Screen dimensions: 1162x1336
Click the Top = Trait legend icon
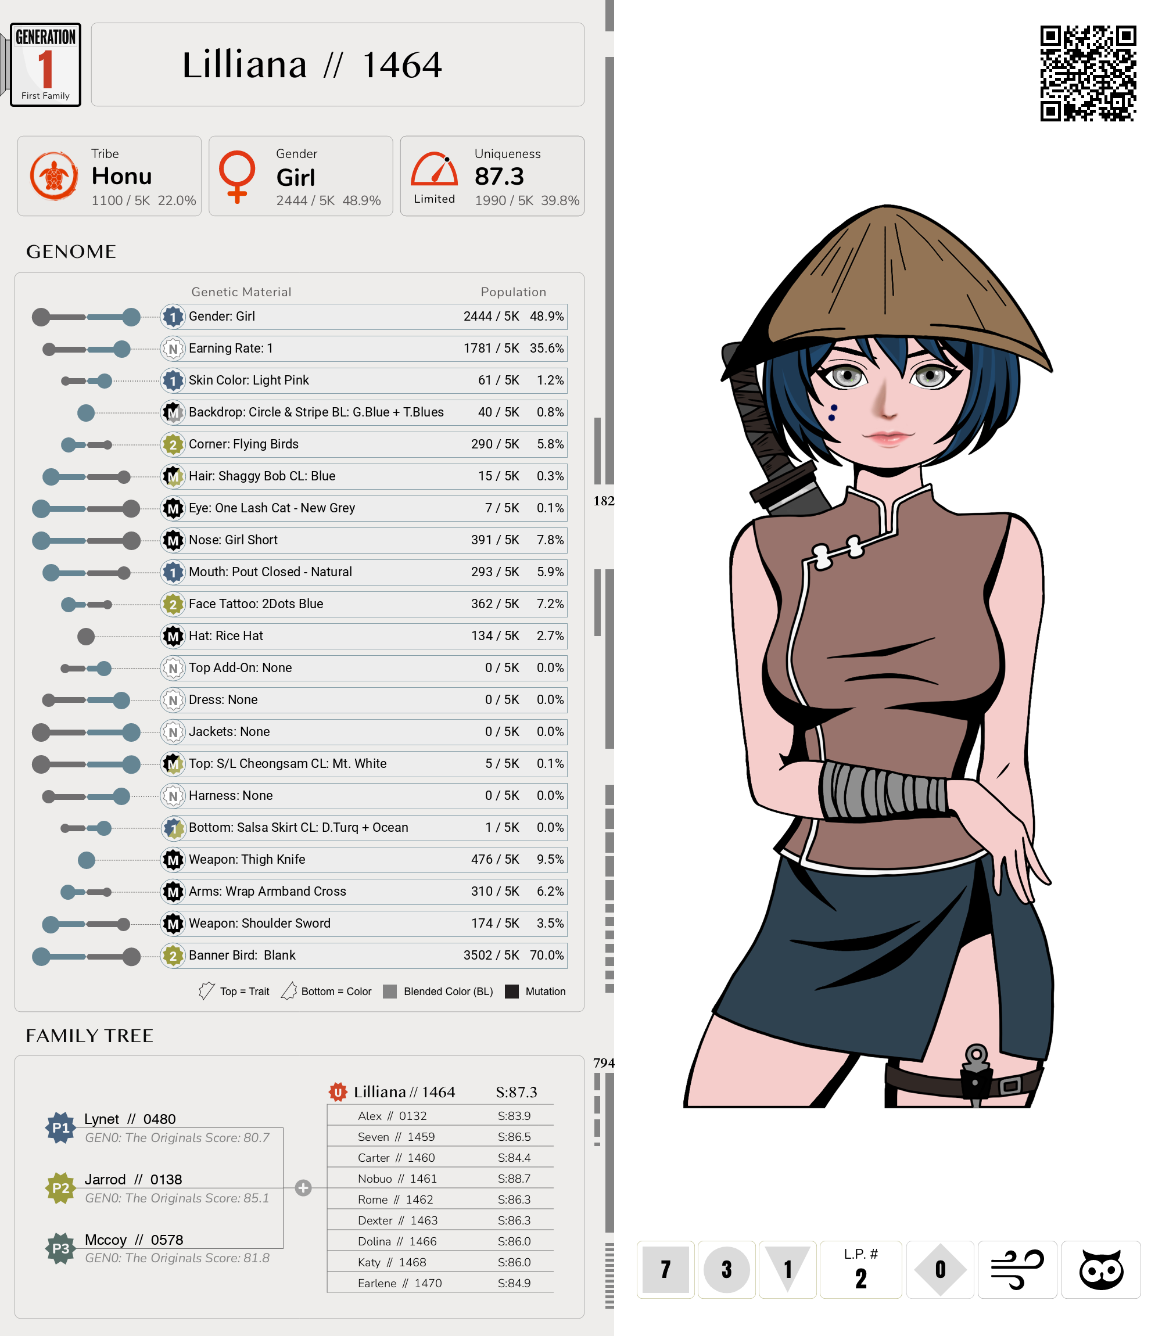[x=206, y=990]
